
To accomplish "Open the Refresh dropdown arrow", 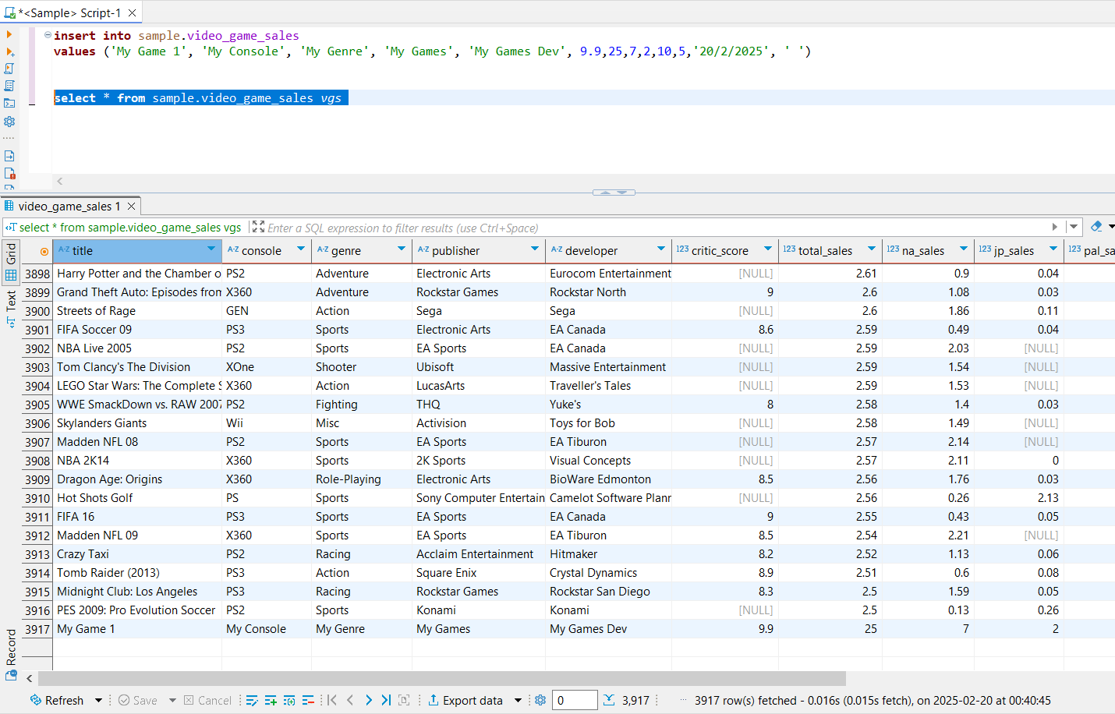I will point(98,700).
